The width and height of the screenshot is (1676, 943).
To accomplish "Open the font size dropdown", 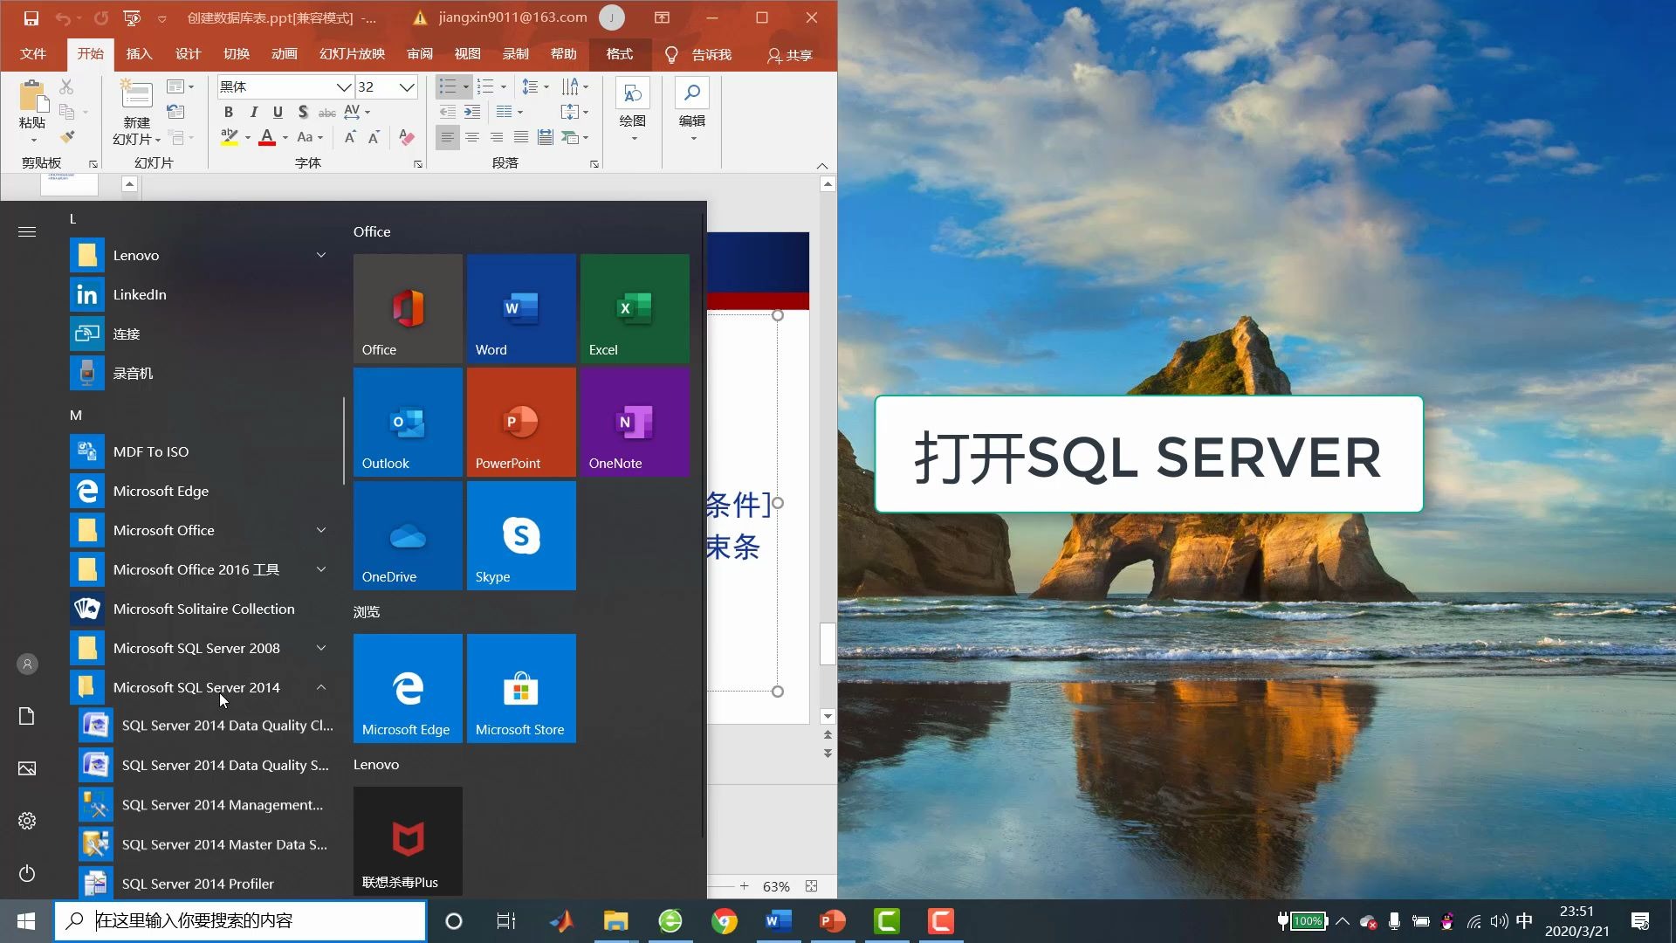I will click(407, 86).
